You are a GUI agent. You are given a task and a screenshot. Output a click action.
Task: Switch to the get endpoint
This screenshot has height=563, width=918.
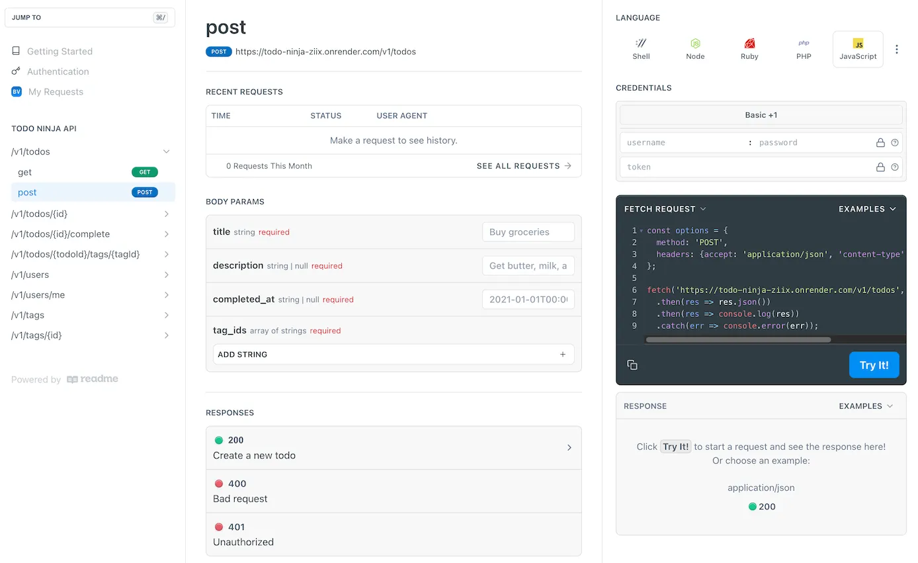point(24,172)
